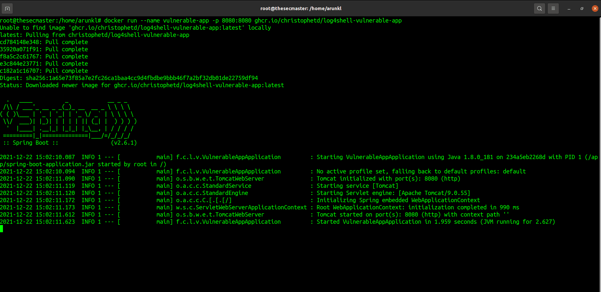Click the 35920a071f91 Pull complete line
This screenshot has height=292, width=601.
[x=44, y=49]
